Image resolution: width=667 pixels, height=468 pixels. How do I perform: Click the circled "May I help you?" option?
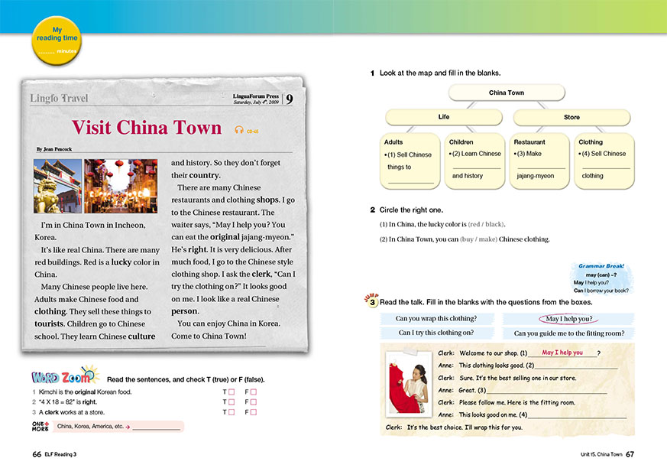(568, 319)
